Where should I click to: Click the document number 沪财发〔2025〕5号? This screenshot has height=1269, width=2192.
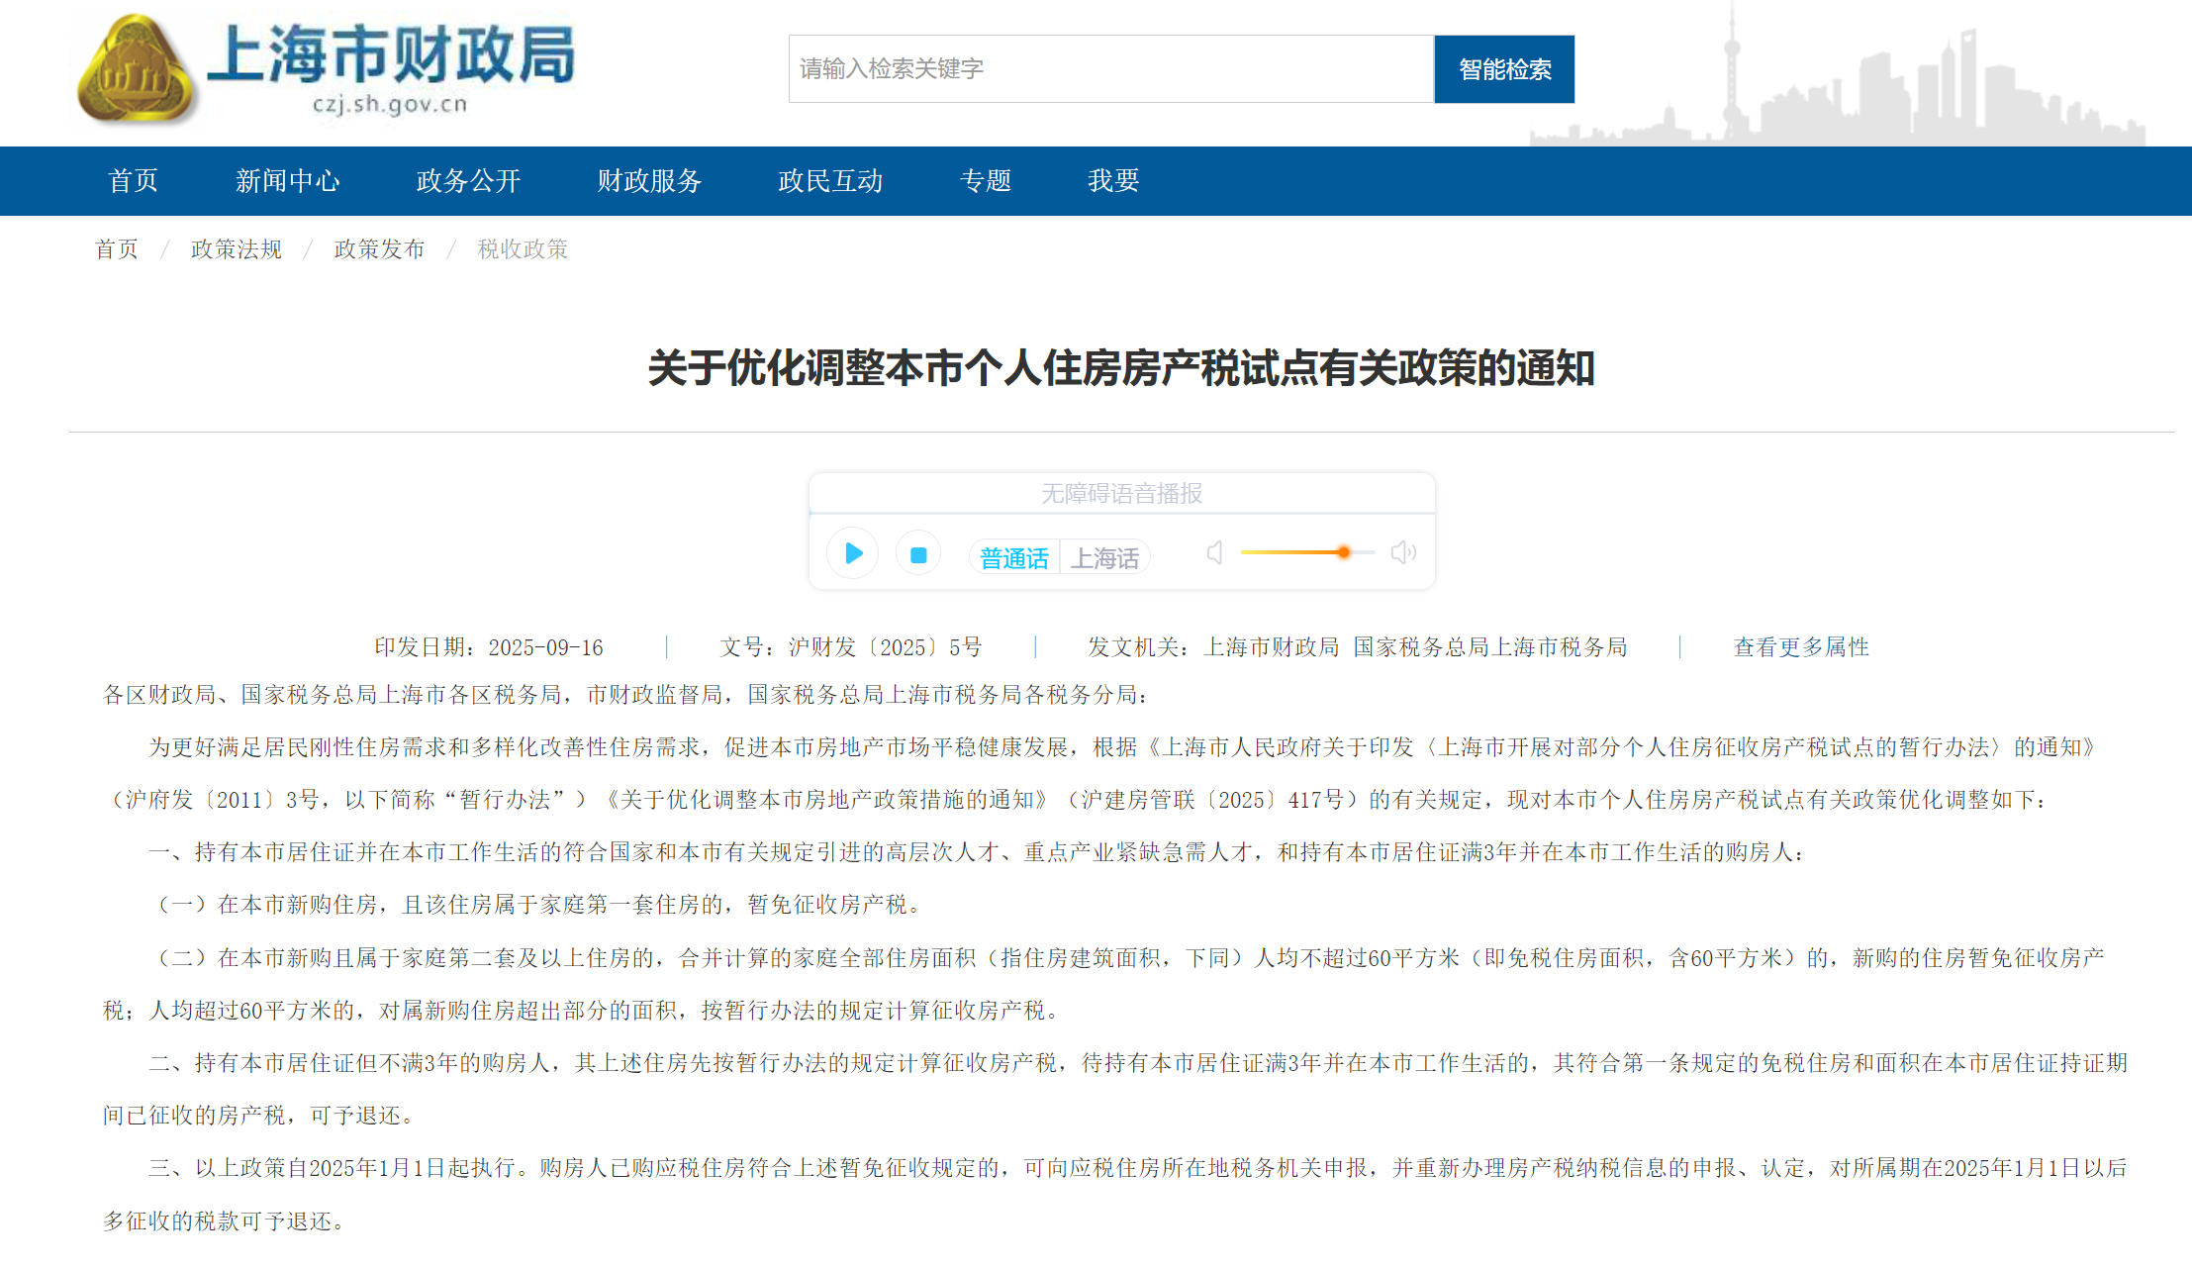(x=886, y=647)
